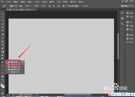Activate the Hand tool
135x97 pixels.
[x=2, y=77]
